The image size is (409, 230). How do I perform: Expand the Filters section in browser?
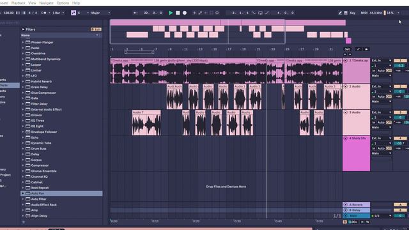point(23,29)
